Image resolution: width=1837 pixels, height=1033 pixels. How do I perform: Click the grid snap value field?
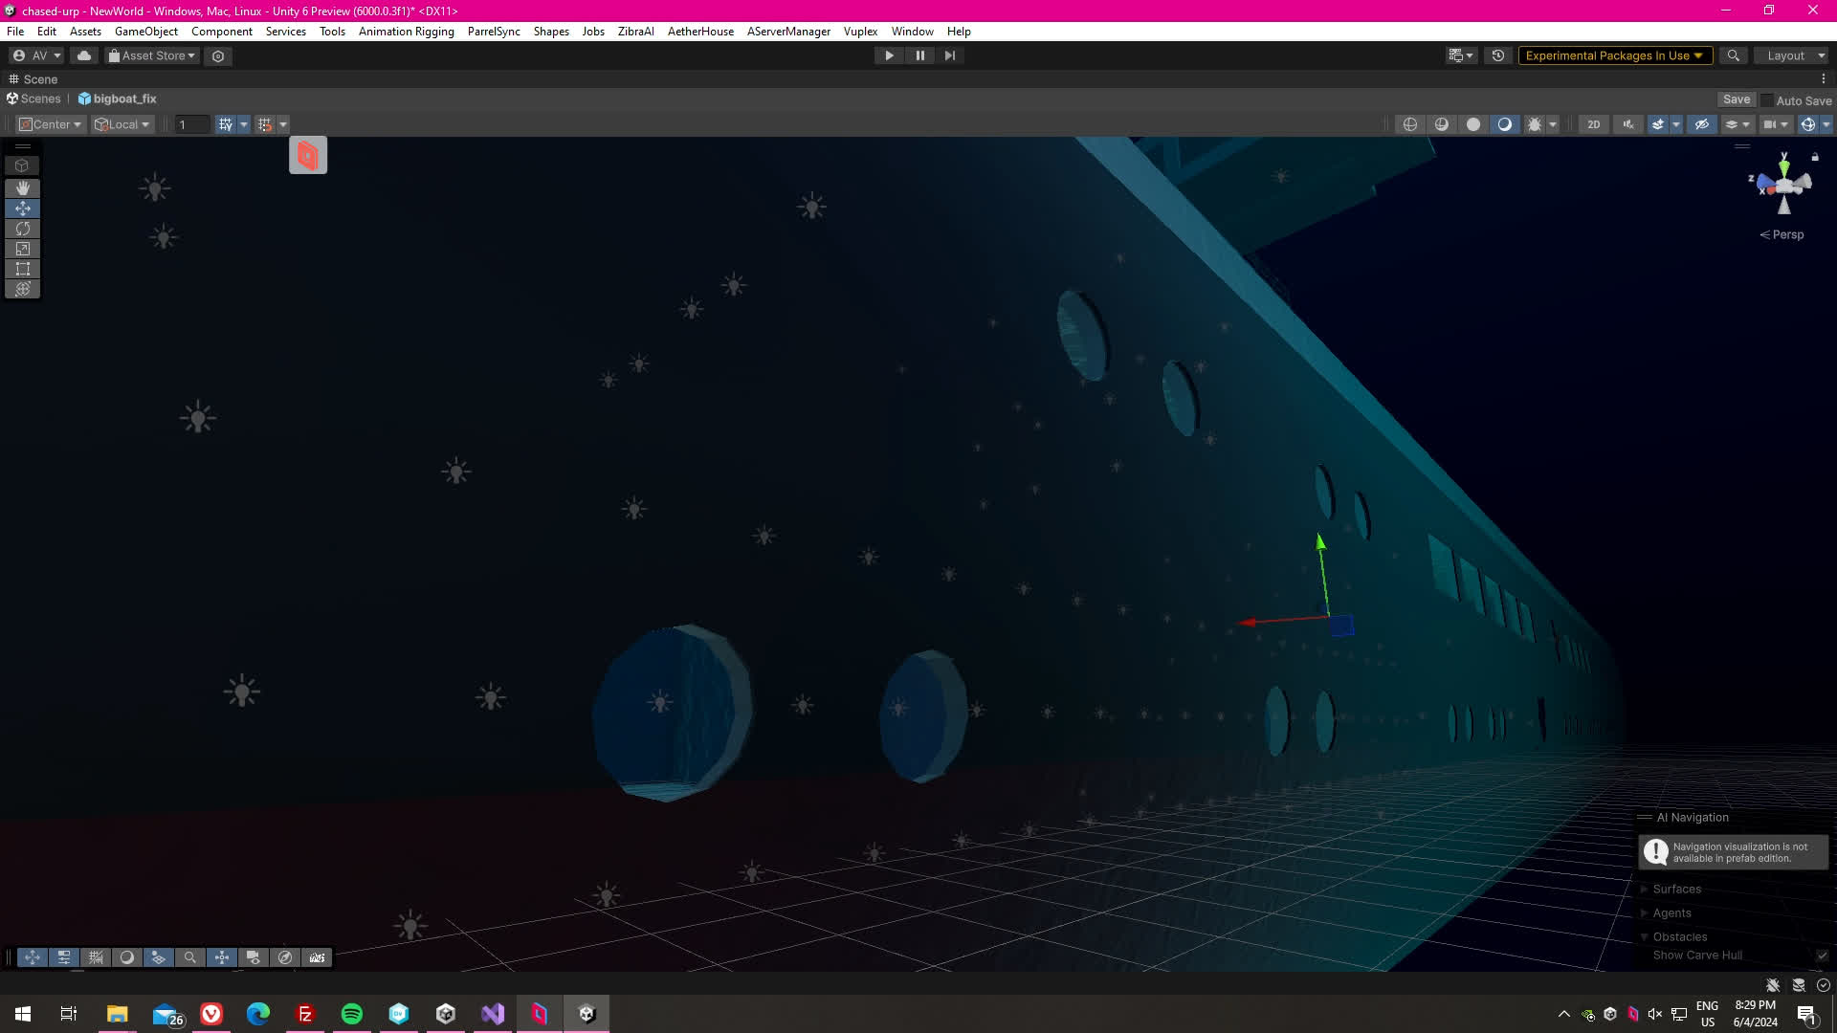(x=191, y=124)
